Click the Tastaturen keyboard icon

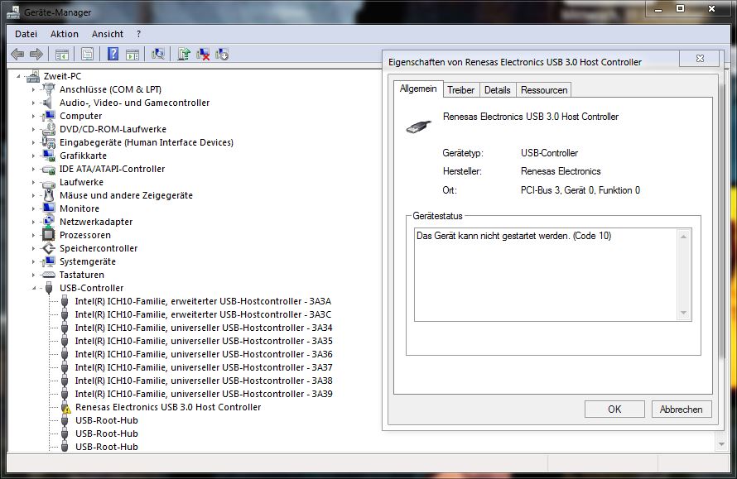[x=48, y=275]
